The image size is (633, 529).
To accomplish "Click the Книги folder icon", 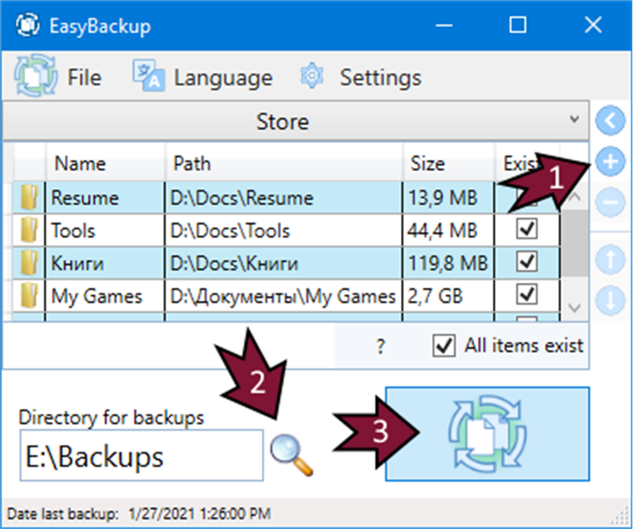I will pos(30,262).
